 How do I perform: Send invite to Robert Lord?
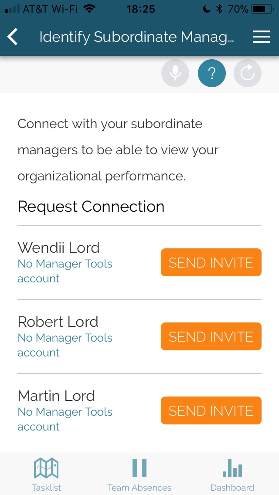pos(211,336)
